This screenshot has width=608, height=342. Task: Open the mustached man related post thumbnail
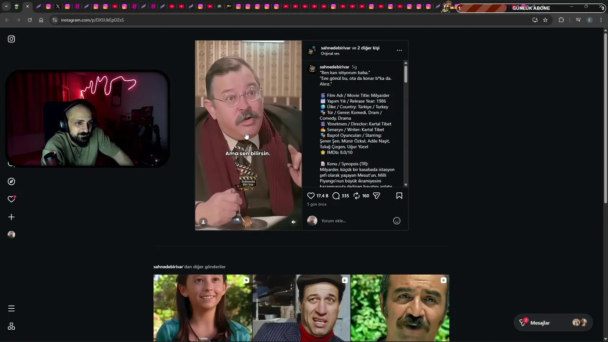coord(400,308)
